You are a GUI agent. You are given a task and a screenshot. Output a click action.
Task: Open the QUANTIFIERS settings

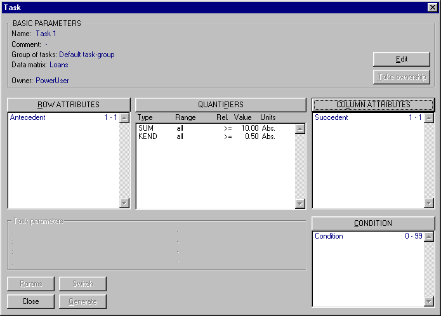221,105
